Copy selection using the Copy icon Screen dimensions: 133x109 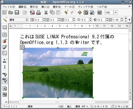pyautogui.click(x=52, y=12)
